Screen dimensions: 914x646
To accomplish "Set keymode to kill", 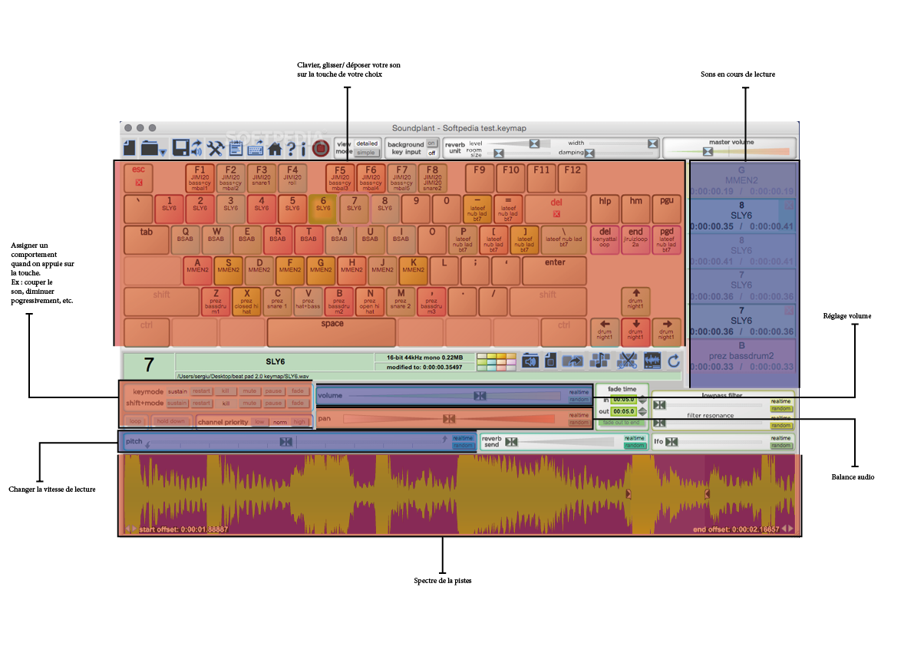I will click(226, 391).
